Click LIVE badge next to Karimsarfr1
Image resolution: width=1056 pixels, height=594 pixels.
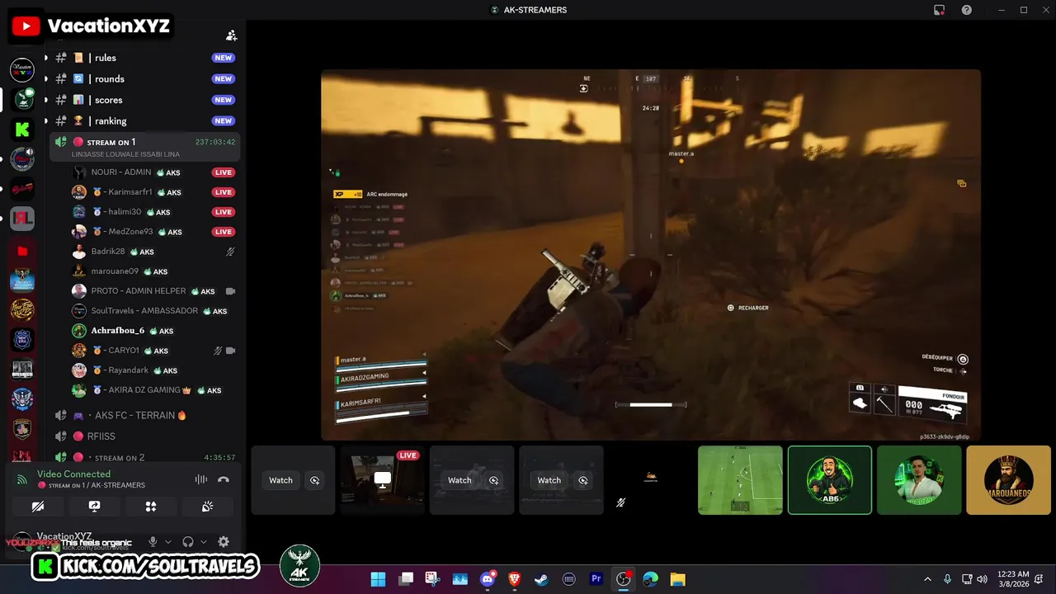point(224,192)
